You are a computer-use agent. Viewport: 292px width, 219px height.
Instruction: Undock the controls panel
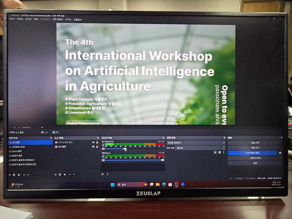point(281,138)
